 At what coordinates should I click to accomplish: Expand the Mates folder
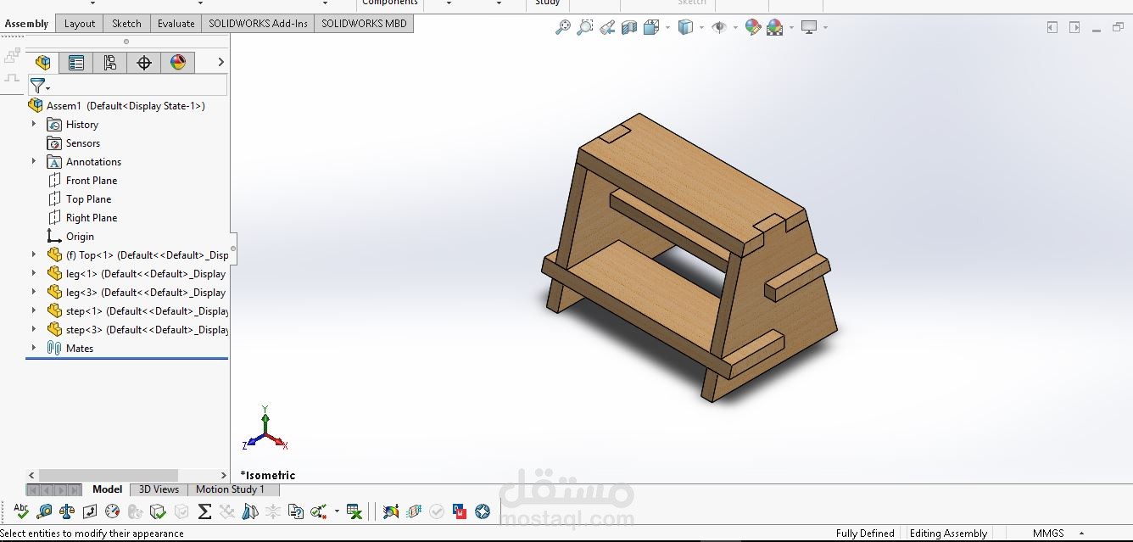click(x=34, y=348)
